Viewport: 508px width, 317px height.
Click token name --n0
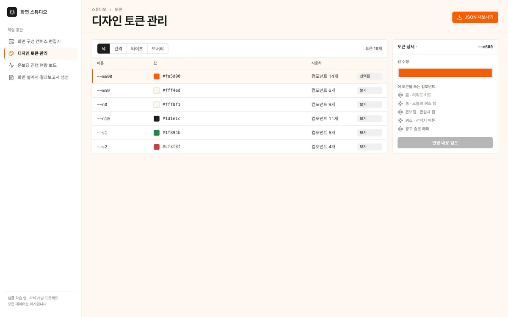click(x=102, y=104)
